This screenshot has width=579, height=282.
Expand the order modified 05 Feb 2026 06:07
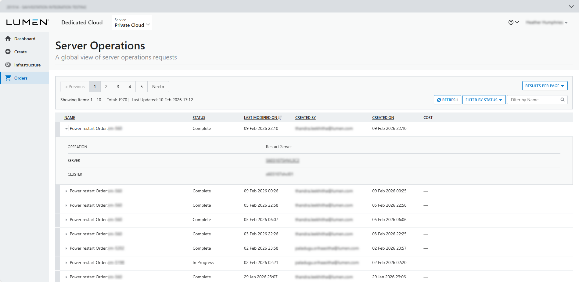(66, 220)
